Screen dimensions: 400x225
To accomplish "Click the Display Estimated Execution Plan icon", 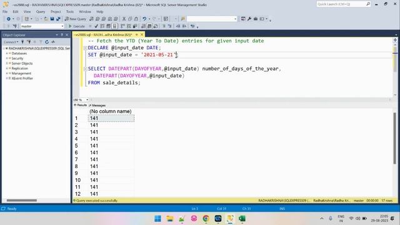I will point(102,26).
